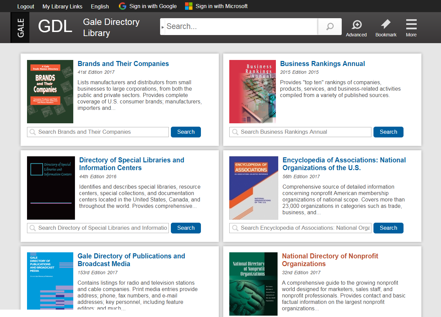Click '56th Edition 2017' text
441x317 pixels.
pos(301,177)
